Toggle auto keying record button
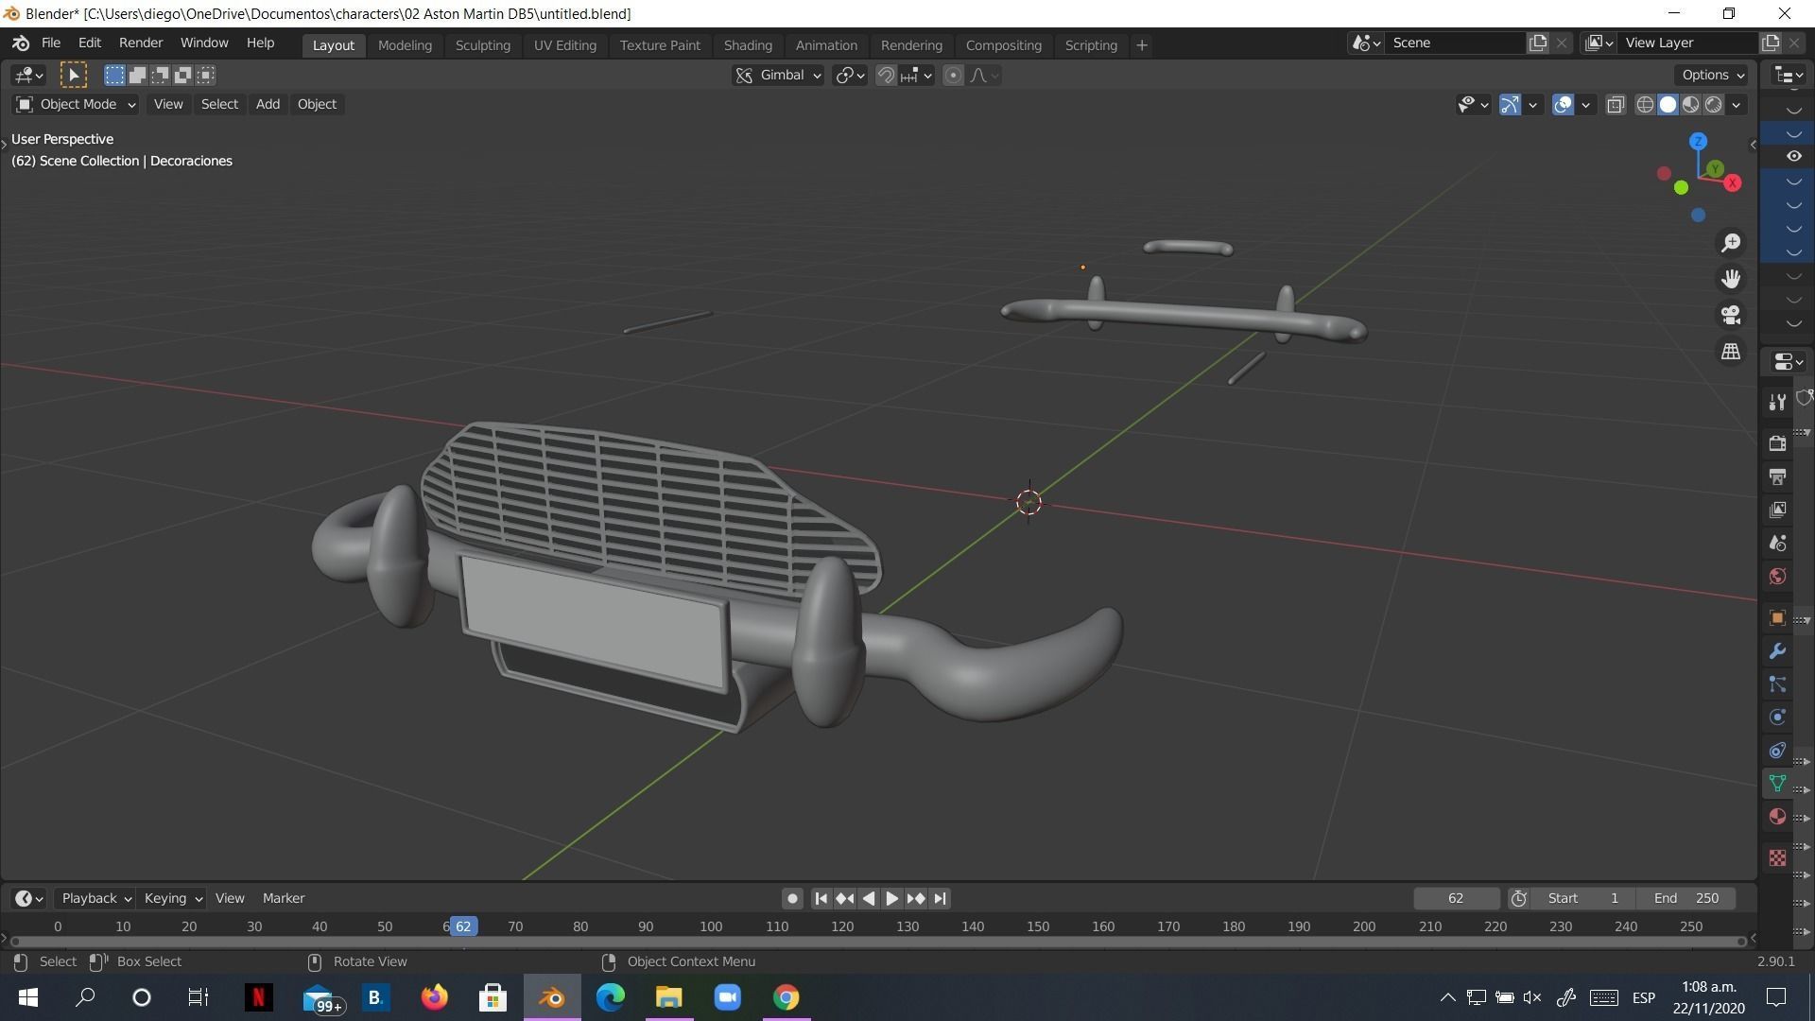 (792, 898)
